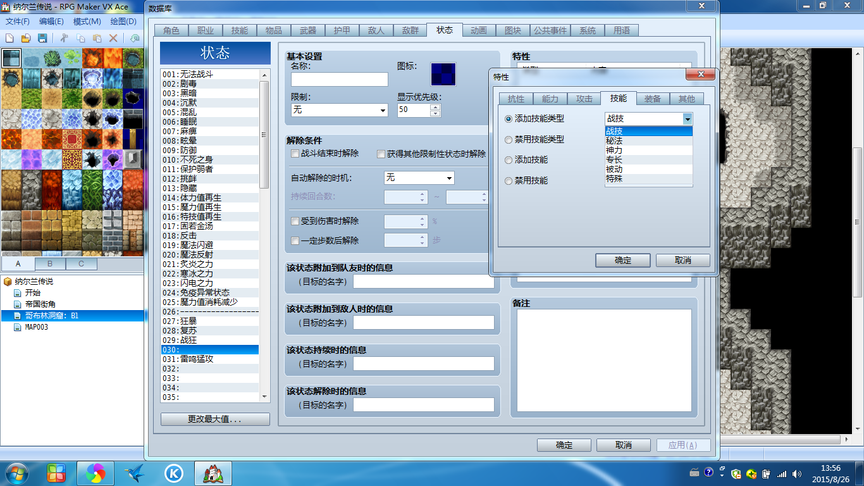
Task: Select the 添加技能 radio button
Action: coord(509,160)
